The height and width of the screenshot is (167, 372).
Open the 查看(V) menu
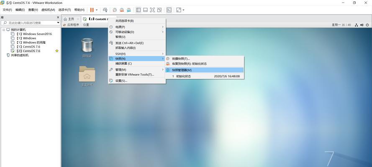click(x=33, y=10)
